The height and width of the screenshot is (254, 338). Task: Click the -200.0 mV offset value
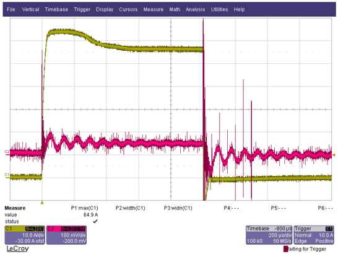(74, 241)
